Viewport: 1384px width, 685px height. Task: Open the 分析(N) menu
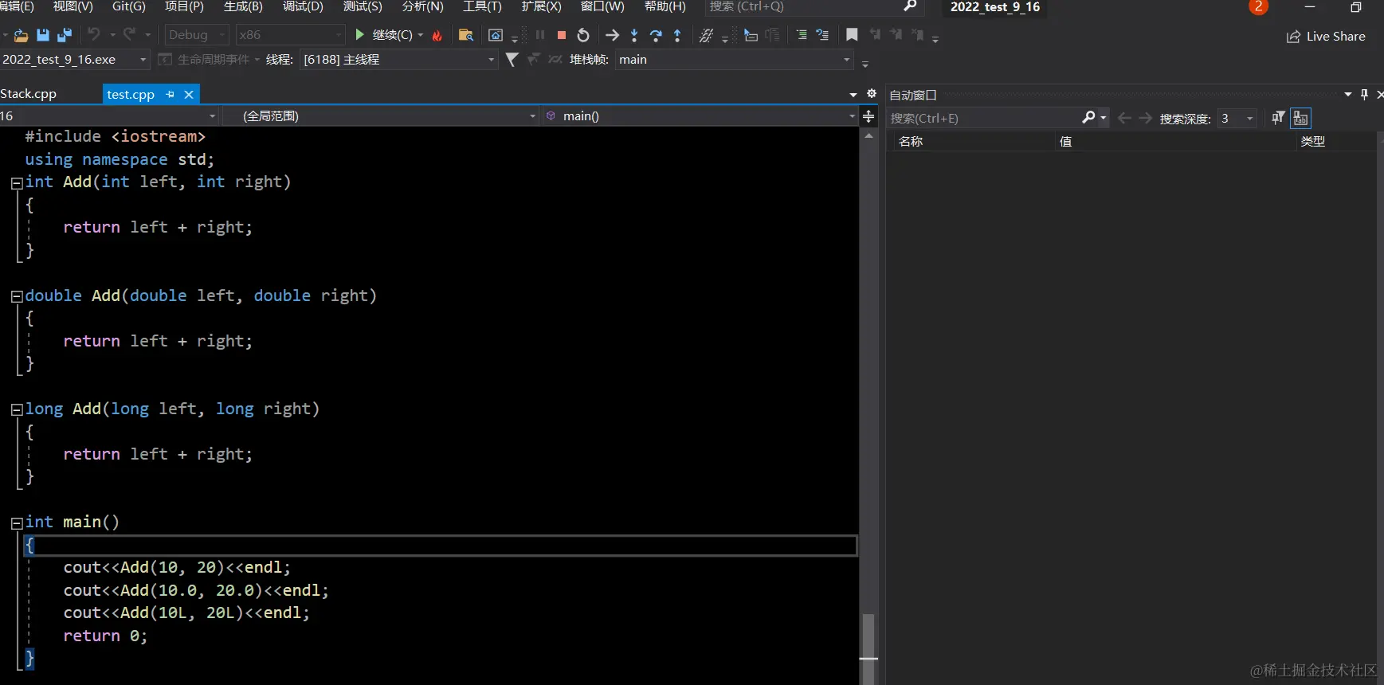point(422,6)
